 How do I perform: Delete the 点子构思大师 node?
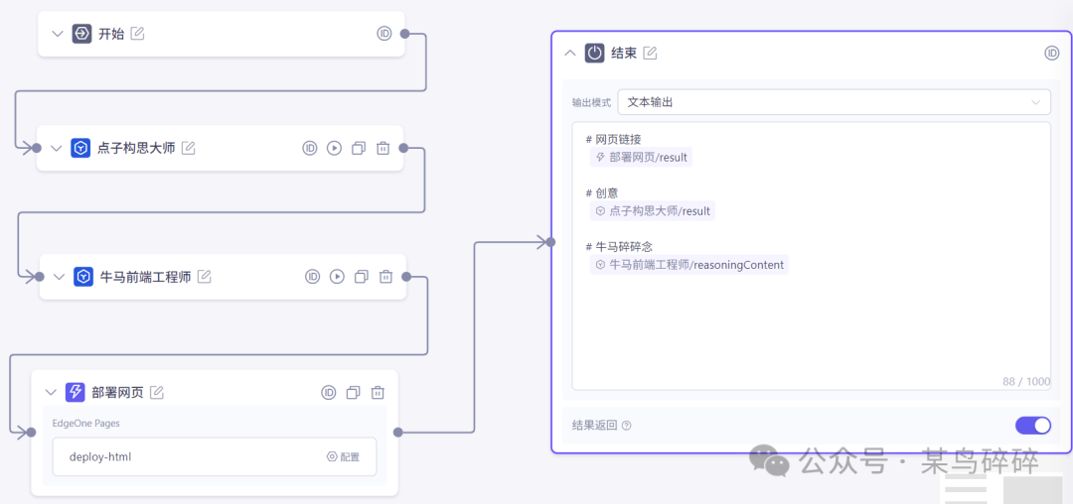click(383, 148)
